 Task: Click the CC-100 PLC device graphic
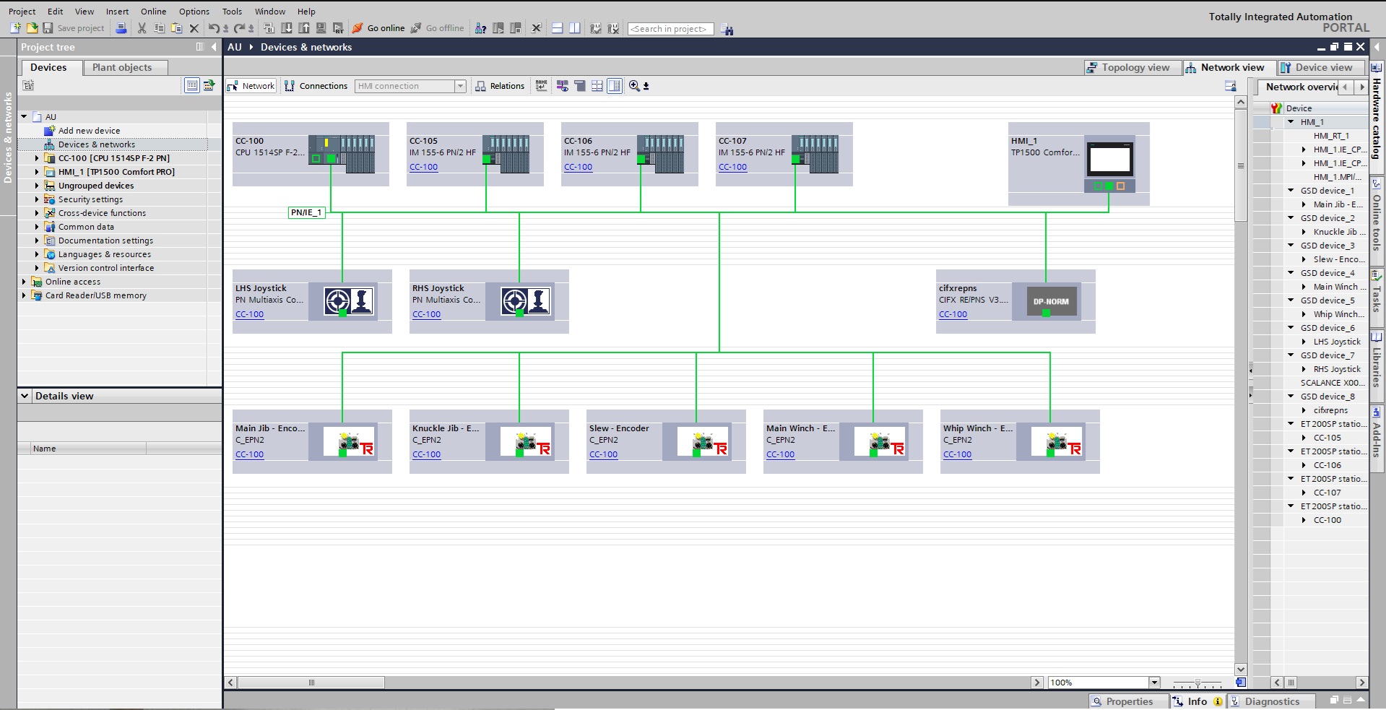(342, 153)
